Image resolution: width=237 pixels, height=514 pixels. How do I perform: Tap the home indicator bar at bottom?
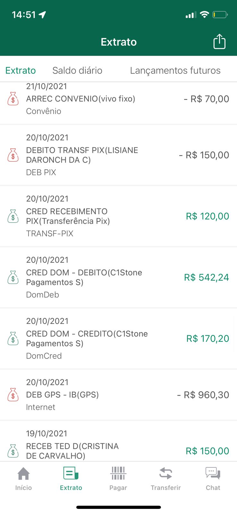pos(118,508)
